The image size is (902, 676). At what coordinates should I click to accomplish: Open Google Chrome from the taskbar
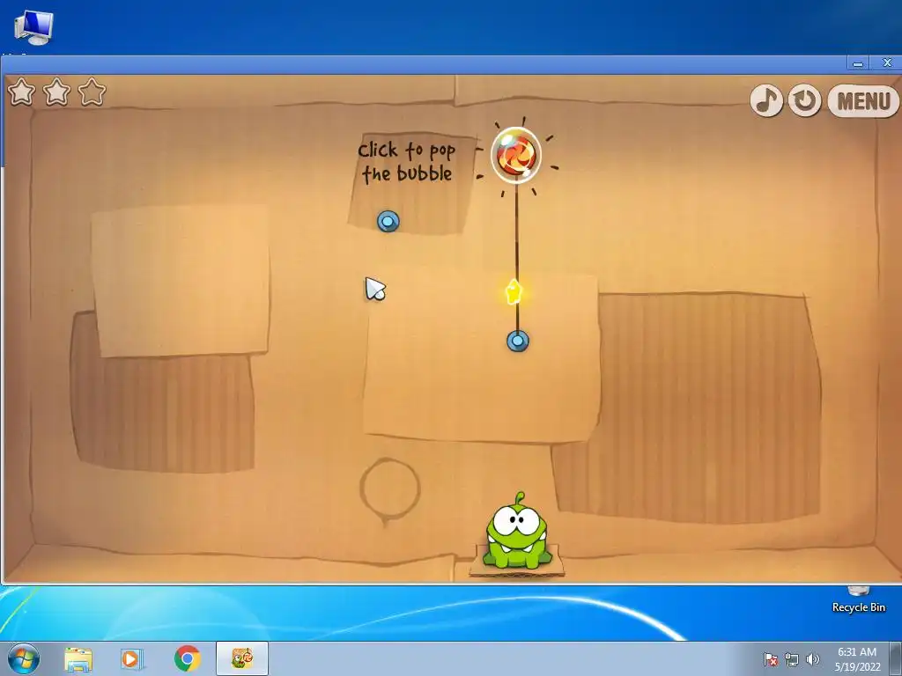click(x=187, y=658)
